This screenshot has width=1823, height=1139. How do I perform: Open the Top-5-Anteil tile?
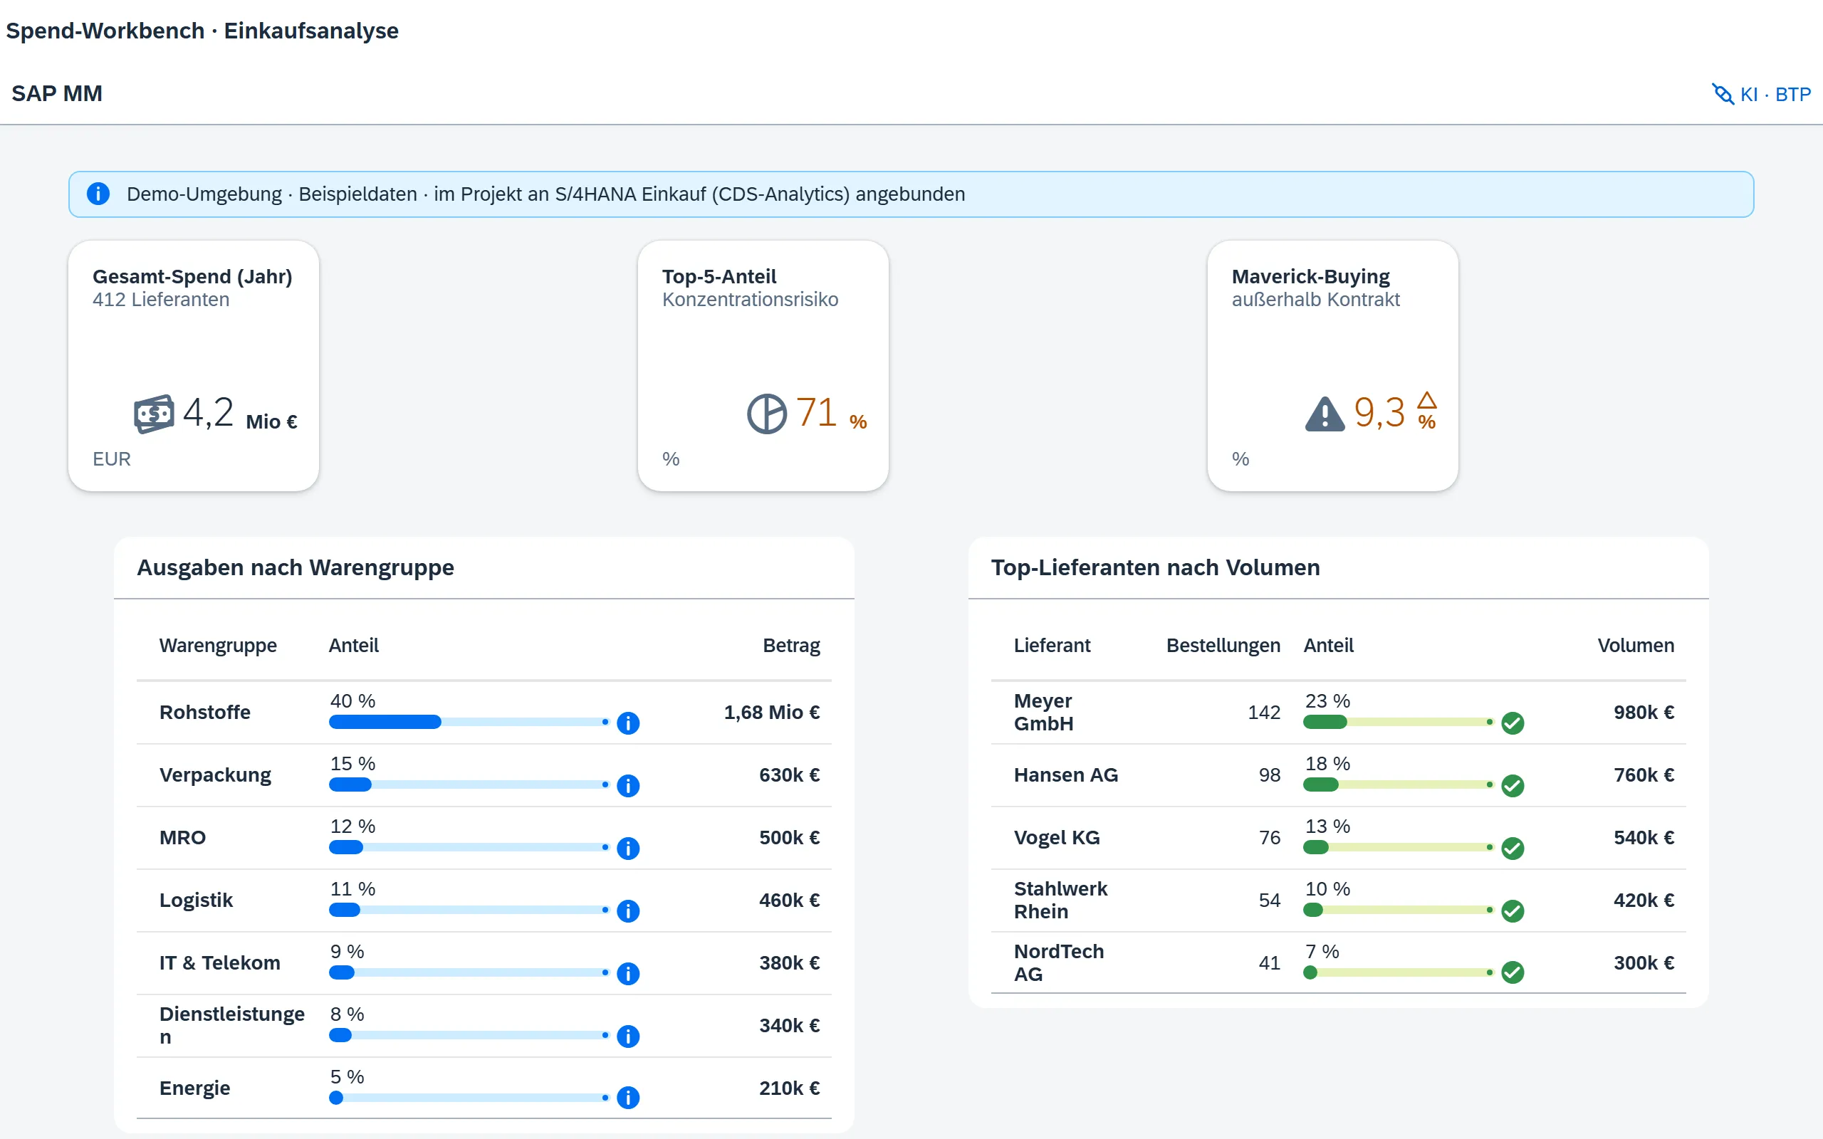(x=763, y=366)
